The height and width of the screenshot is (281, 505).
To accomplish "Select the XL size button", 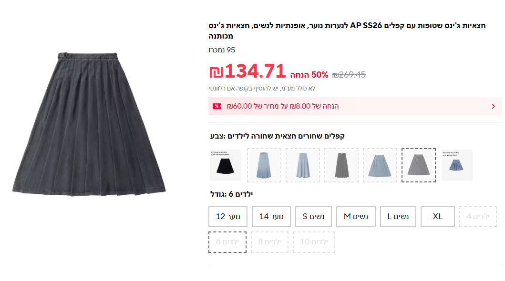I will (x=437, y=217).
